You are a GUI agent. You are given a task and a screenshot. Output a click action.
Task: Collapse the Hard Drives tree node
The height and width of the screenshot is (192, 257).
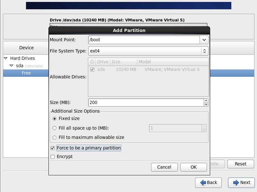[6, 58]
